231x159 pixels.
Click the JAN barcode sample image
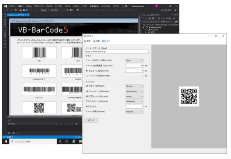[39, 52]
